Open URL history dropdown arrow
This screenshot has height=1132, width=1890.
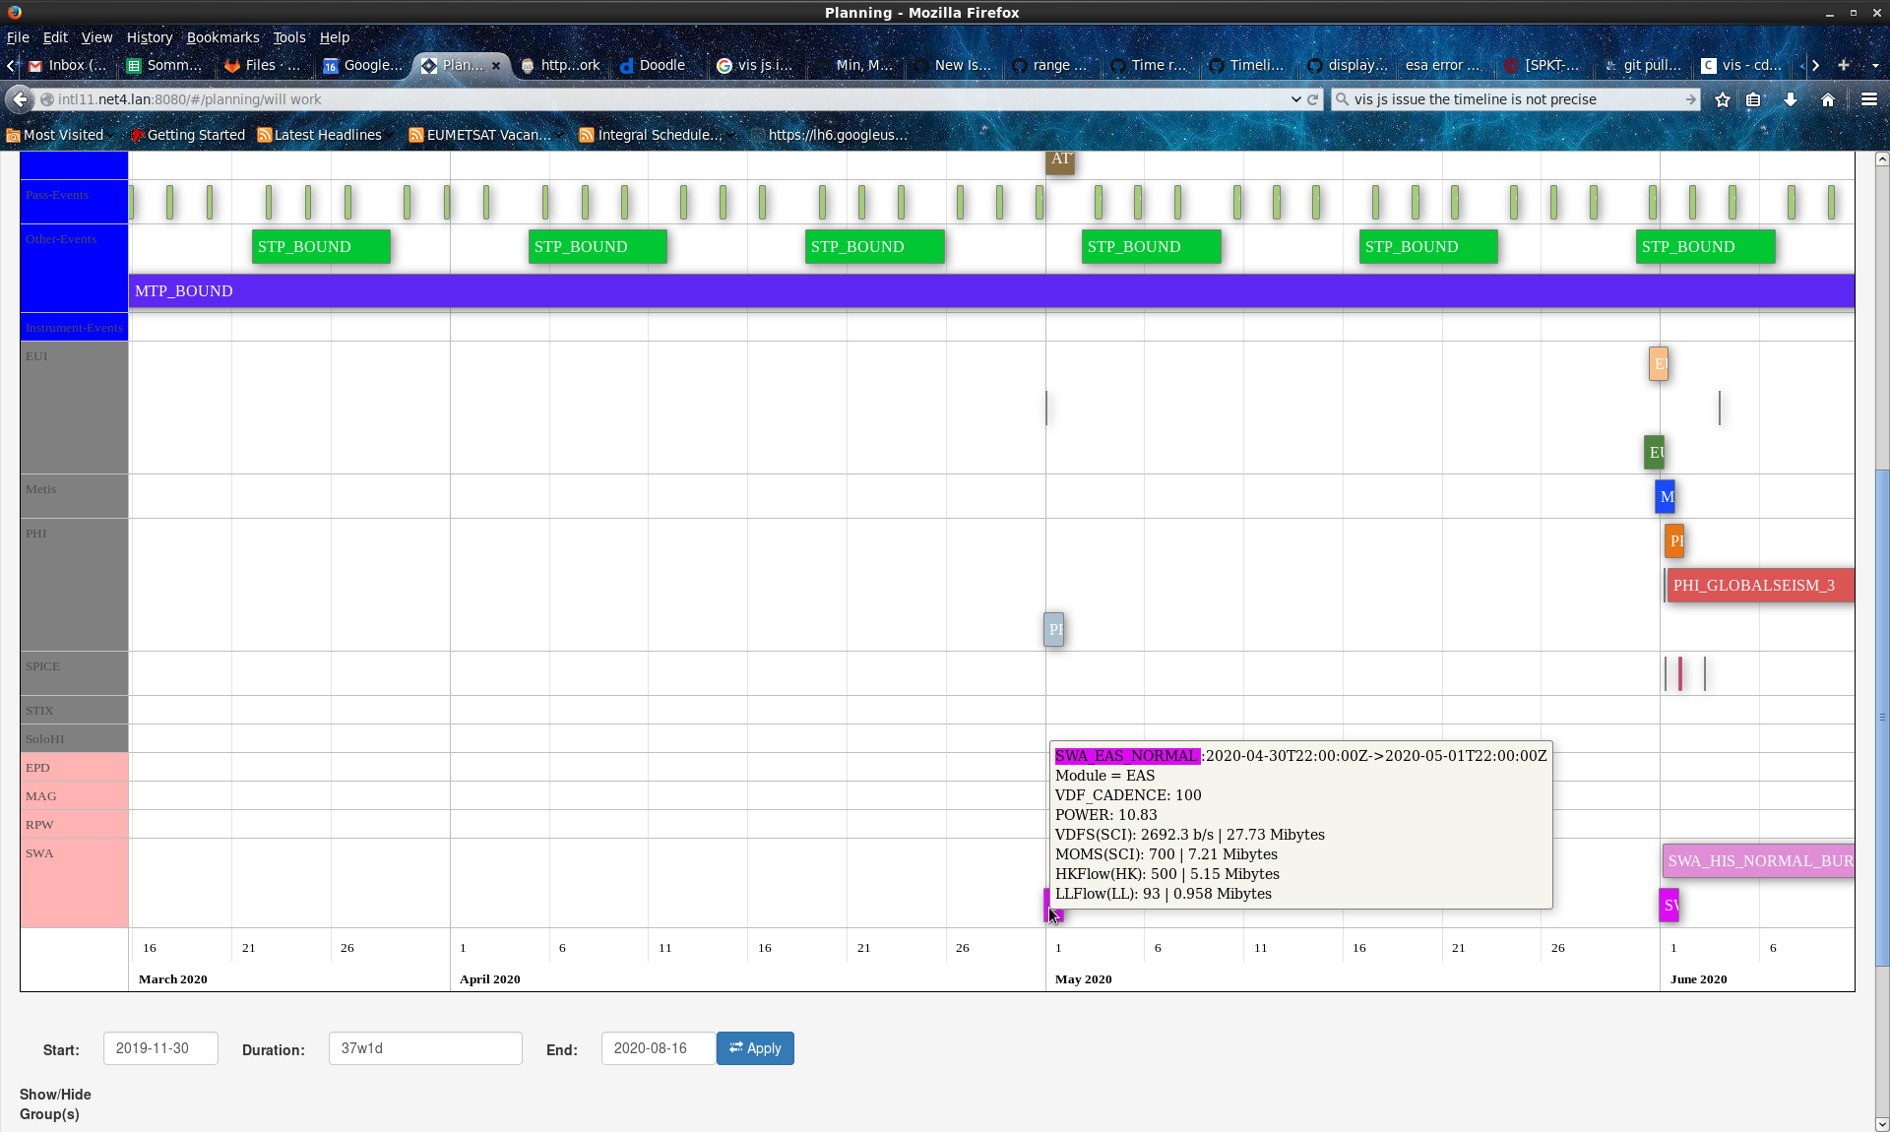point(1295,99)
